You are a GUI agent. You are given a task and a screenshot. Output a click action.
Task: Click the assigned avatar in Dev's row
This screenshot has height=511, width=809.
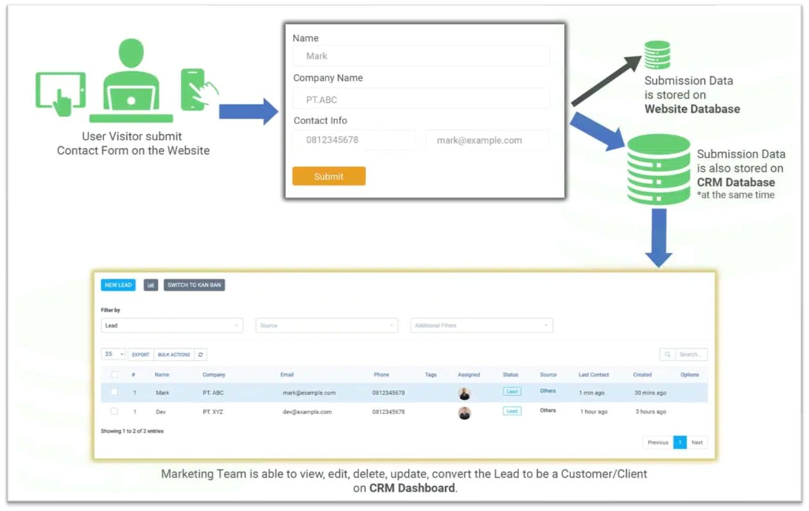pyautogui.click(x=464, y=413)
